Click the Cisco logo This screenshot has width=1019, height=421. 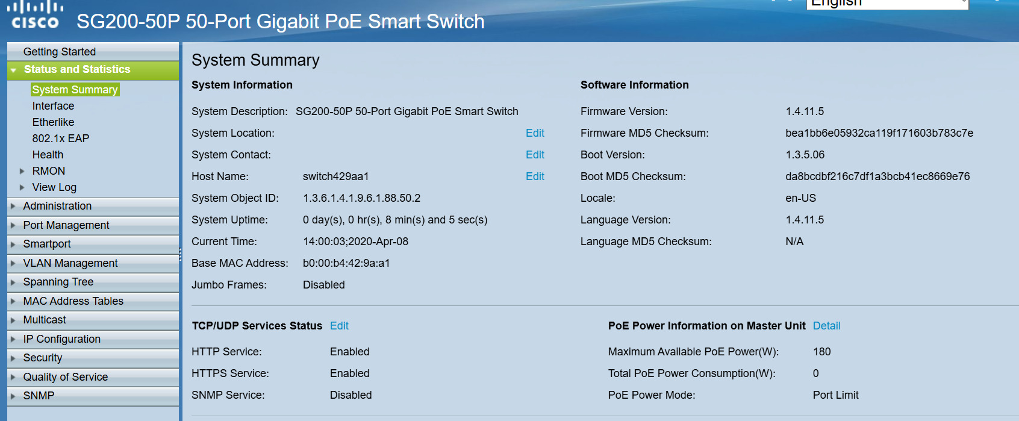tap(36, 15)
